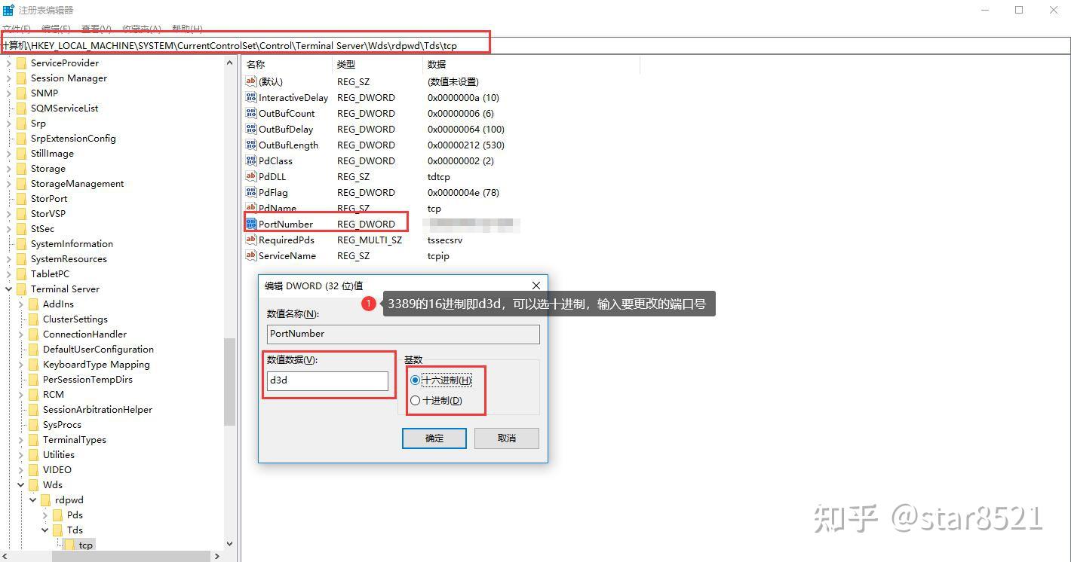
Task: Click the 确定 button in dialog
Action: [434, 438]
